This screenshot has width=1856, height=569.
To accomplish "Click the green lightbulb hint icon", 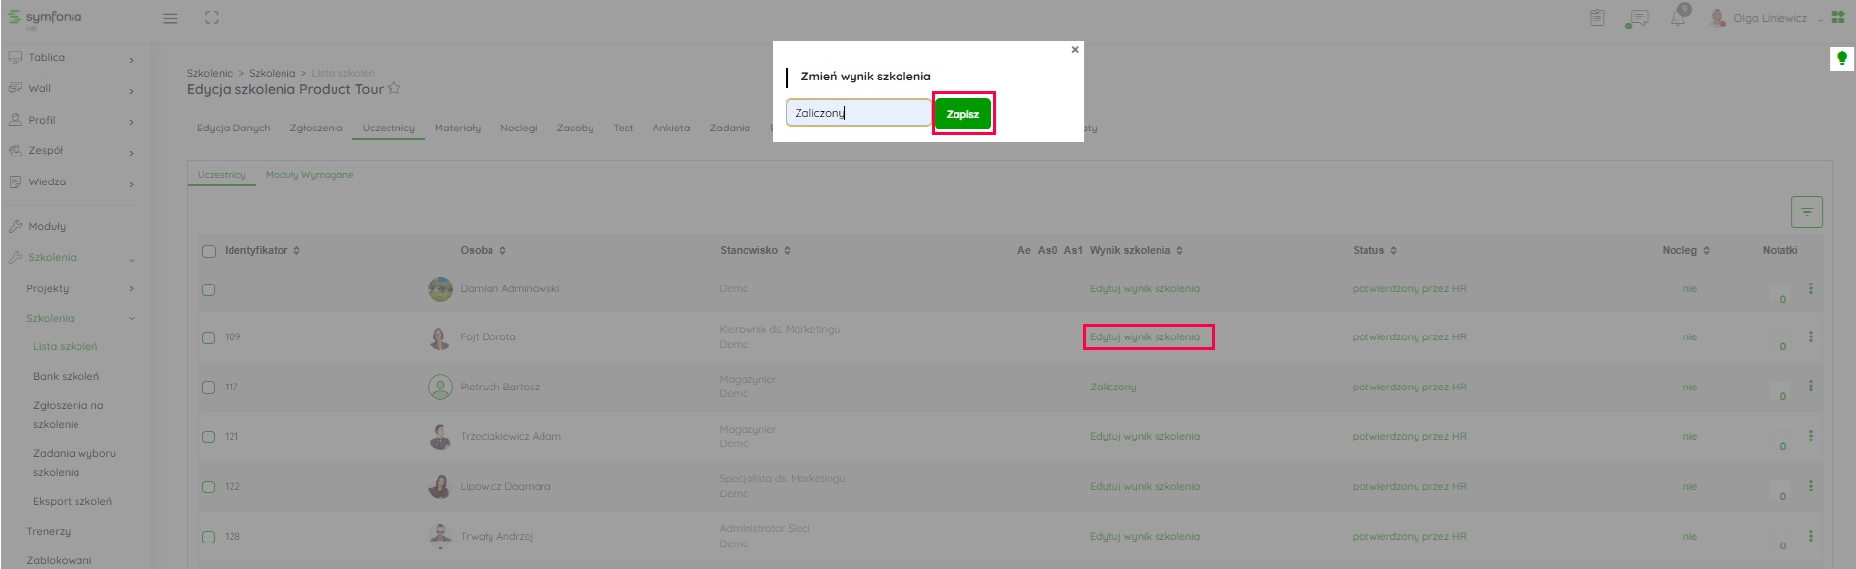I will [x=1841, y=59].
